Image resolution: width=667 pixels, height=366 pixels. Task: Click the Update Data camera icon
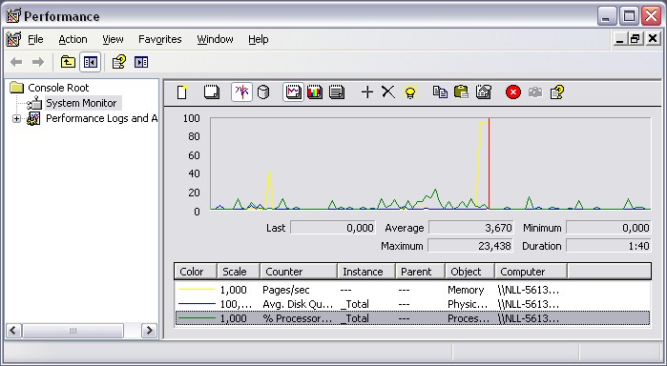click(x=535, y=91)
